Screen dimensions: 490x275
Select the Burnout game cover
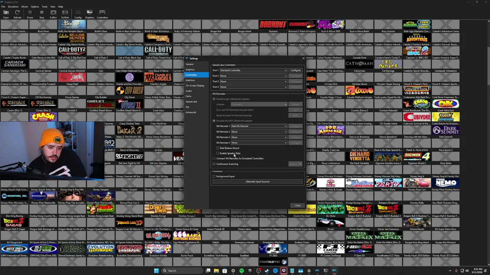[273, 24]
